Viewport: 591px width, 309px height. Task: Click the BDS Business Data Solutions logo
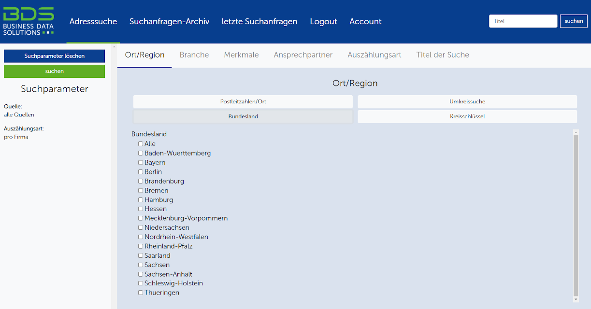29,21
